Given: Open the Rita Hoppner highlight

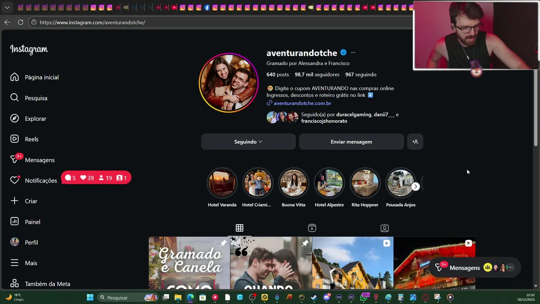Looking at the screenshot, I should pyautogui.click(x=365, y=183).
